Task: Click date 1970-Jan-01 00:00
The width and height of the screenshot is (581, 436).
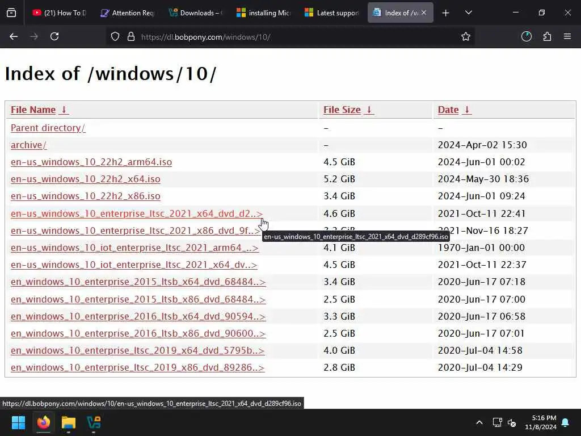Action: [x=481, y=248]
